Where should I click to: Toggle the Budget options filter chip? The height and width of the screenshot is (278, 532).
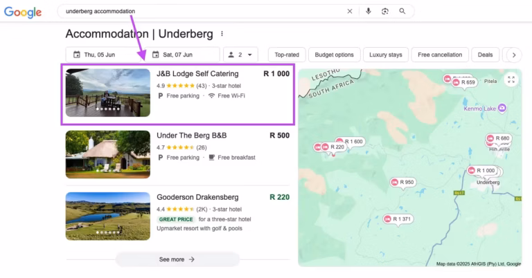point(334,55)
